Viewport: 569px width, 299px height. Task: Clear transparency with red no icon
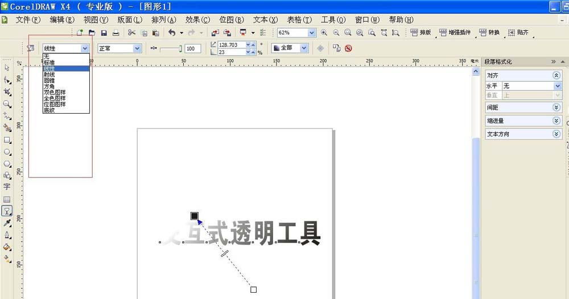tap(348, 48)
